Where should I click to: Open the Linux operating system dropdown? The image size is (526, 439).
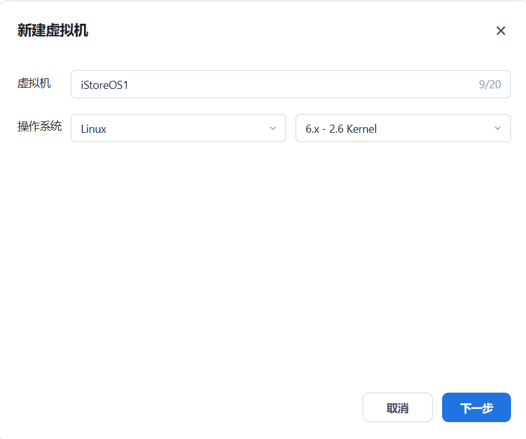pyautogui.click(x=178, y=128)
